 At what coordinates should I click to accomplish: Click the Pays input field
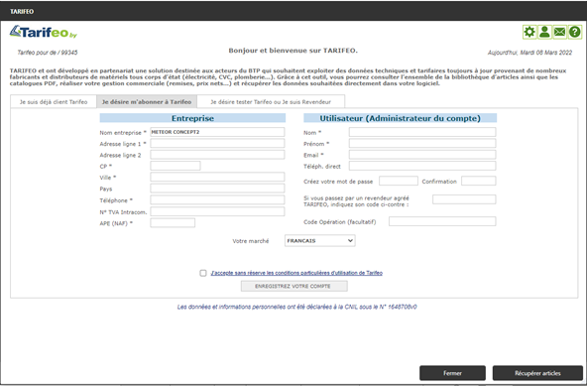tap(217, 189)
